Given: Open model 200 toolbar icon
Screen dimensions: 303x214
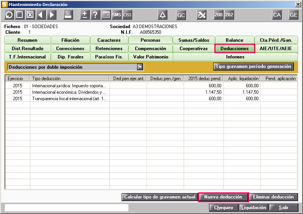Looking at the screenshot, I should pyautogui.click(x=219, y=15).
